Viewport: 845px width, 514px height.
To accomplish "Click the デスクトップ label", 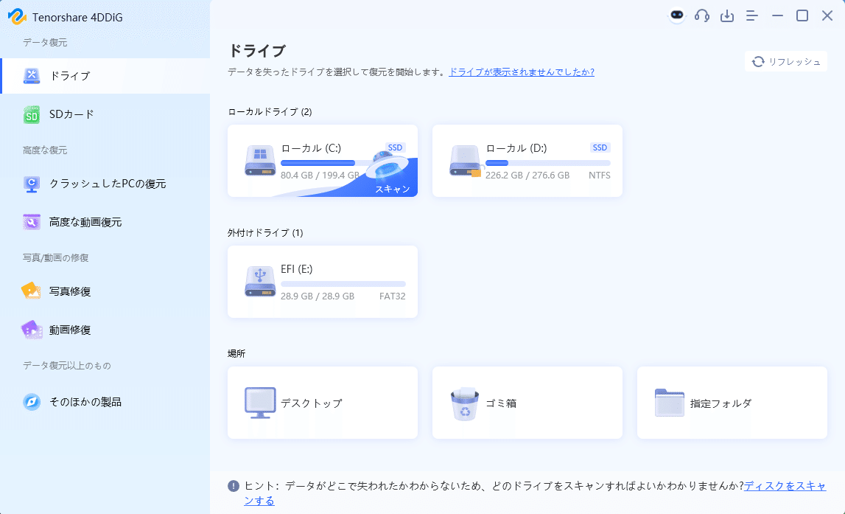I will (312, 403).
